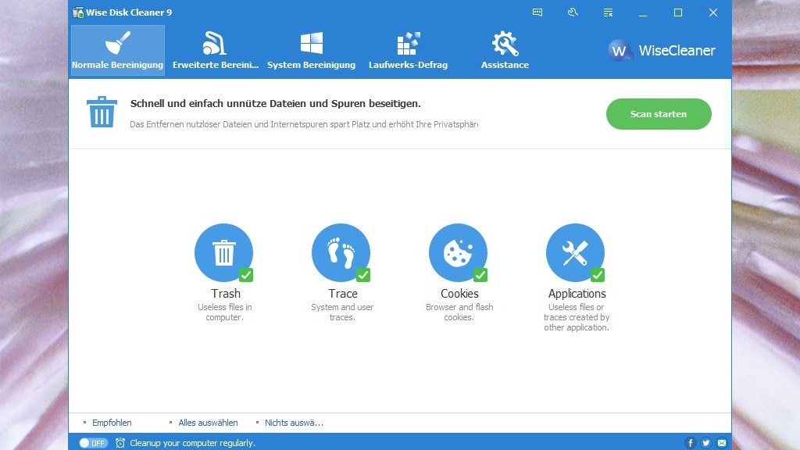Uncheck the Trash green checkbox
Image resolution: width=800 pixels, height=450 pixels.
coord(246,275)
